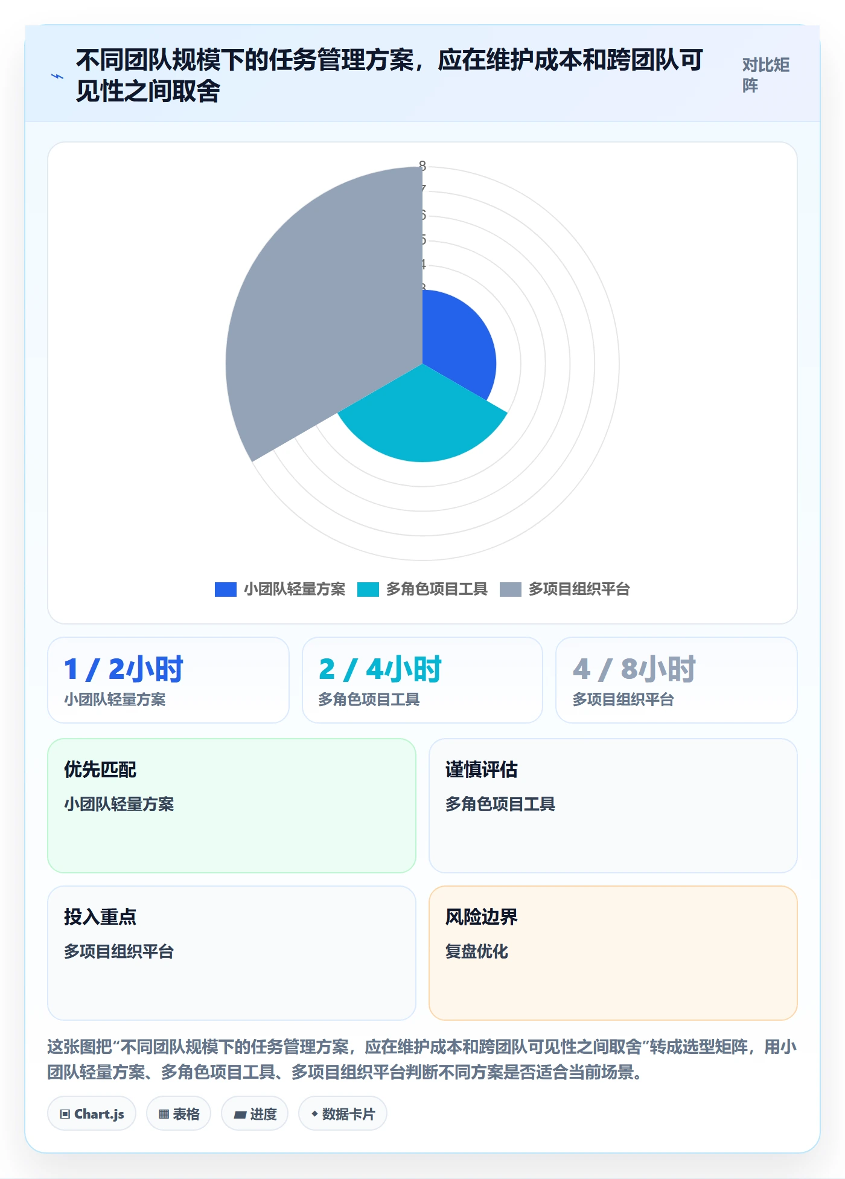This screenshot has height=1179, width=845.
Task: Click 小团队轻量方案 caption under 1 / 2小时
Action: point(115,699)
